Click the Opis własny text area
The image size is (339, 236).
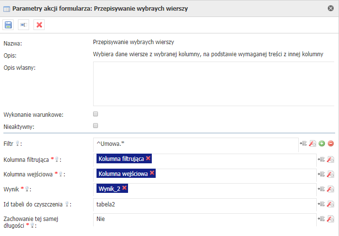point(214,84)
